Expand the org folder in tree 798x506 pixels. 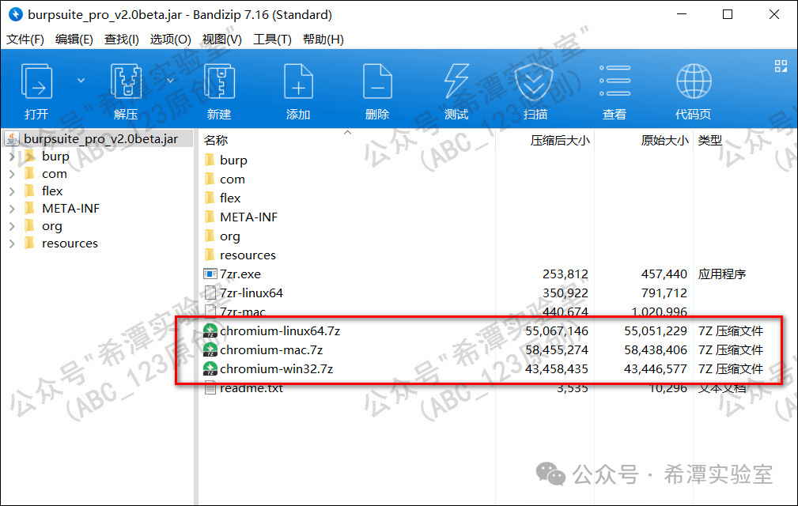point(12,226)
